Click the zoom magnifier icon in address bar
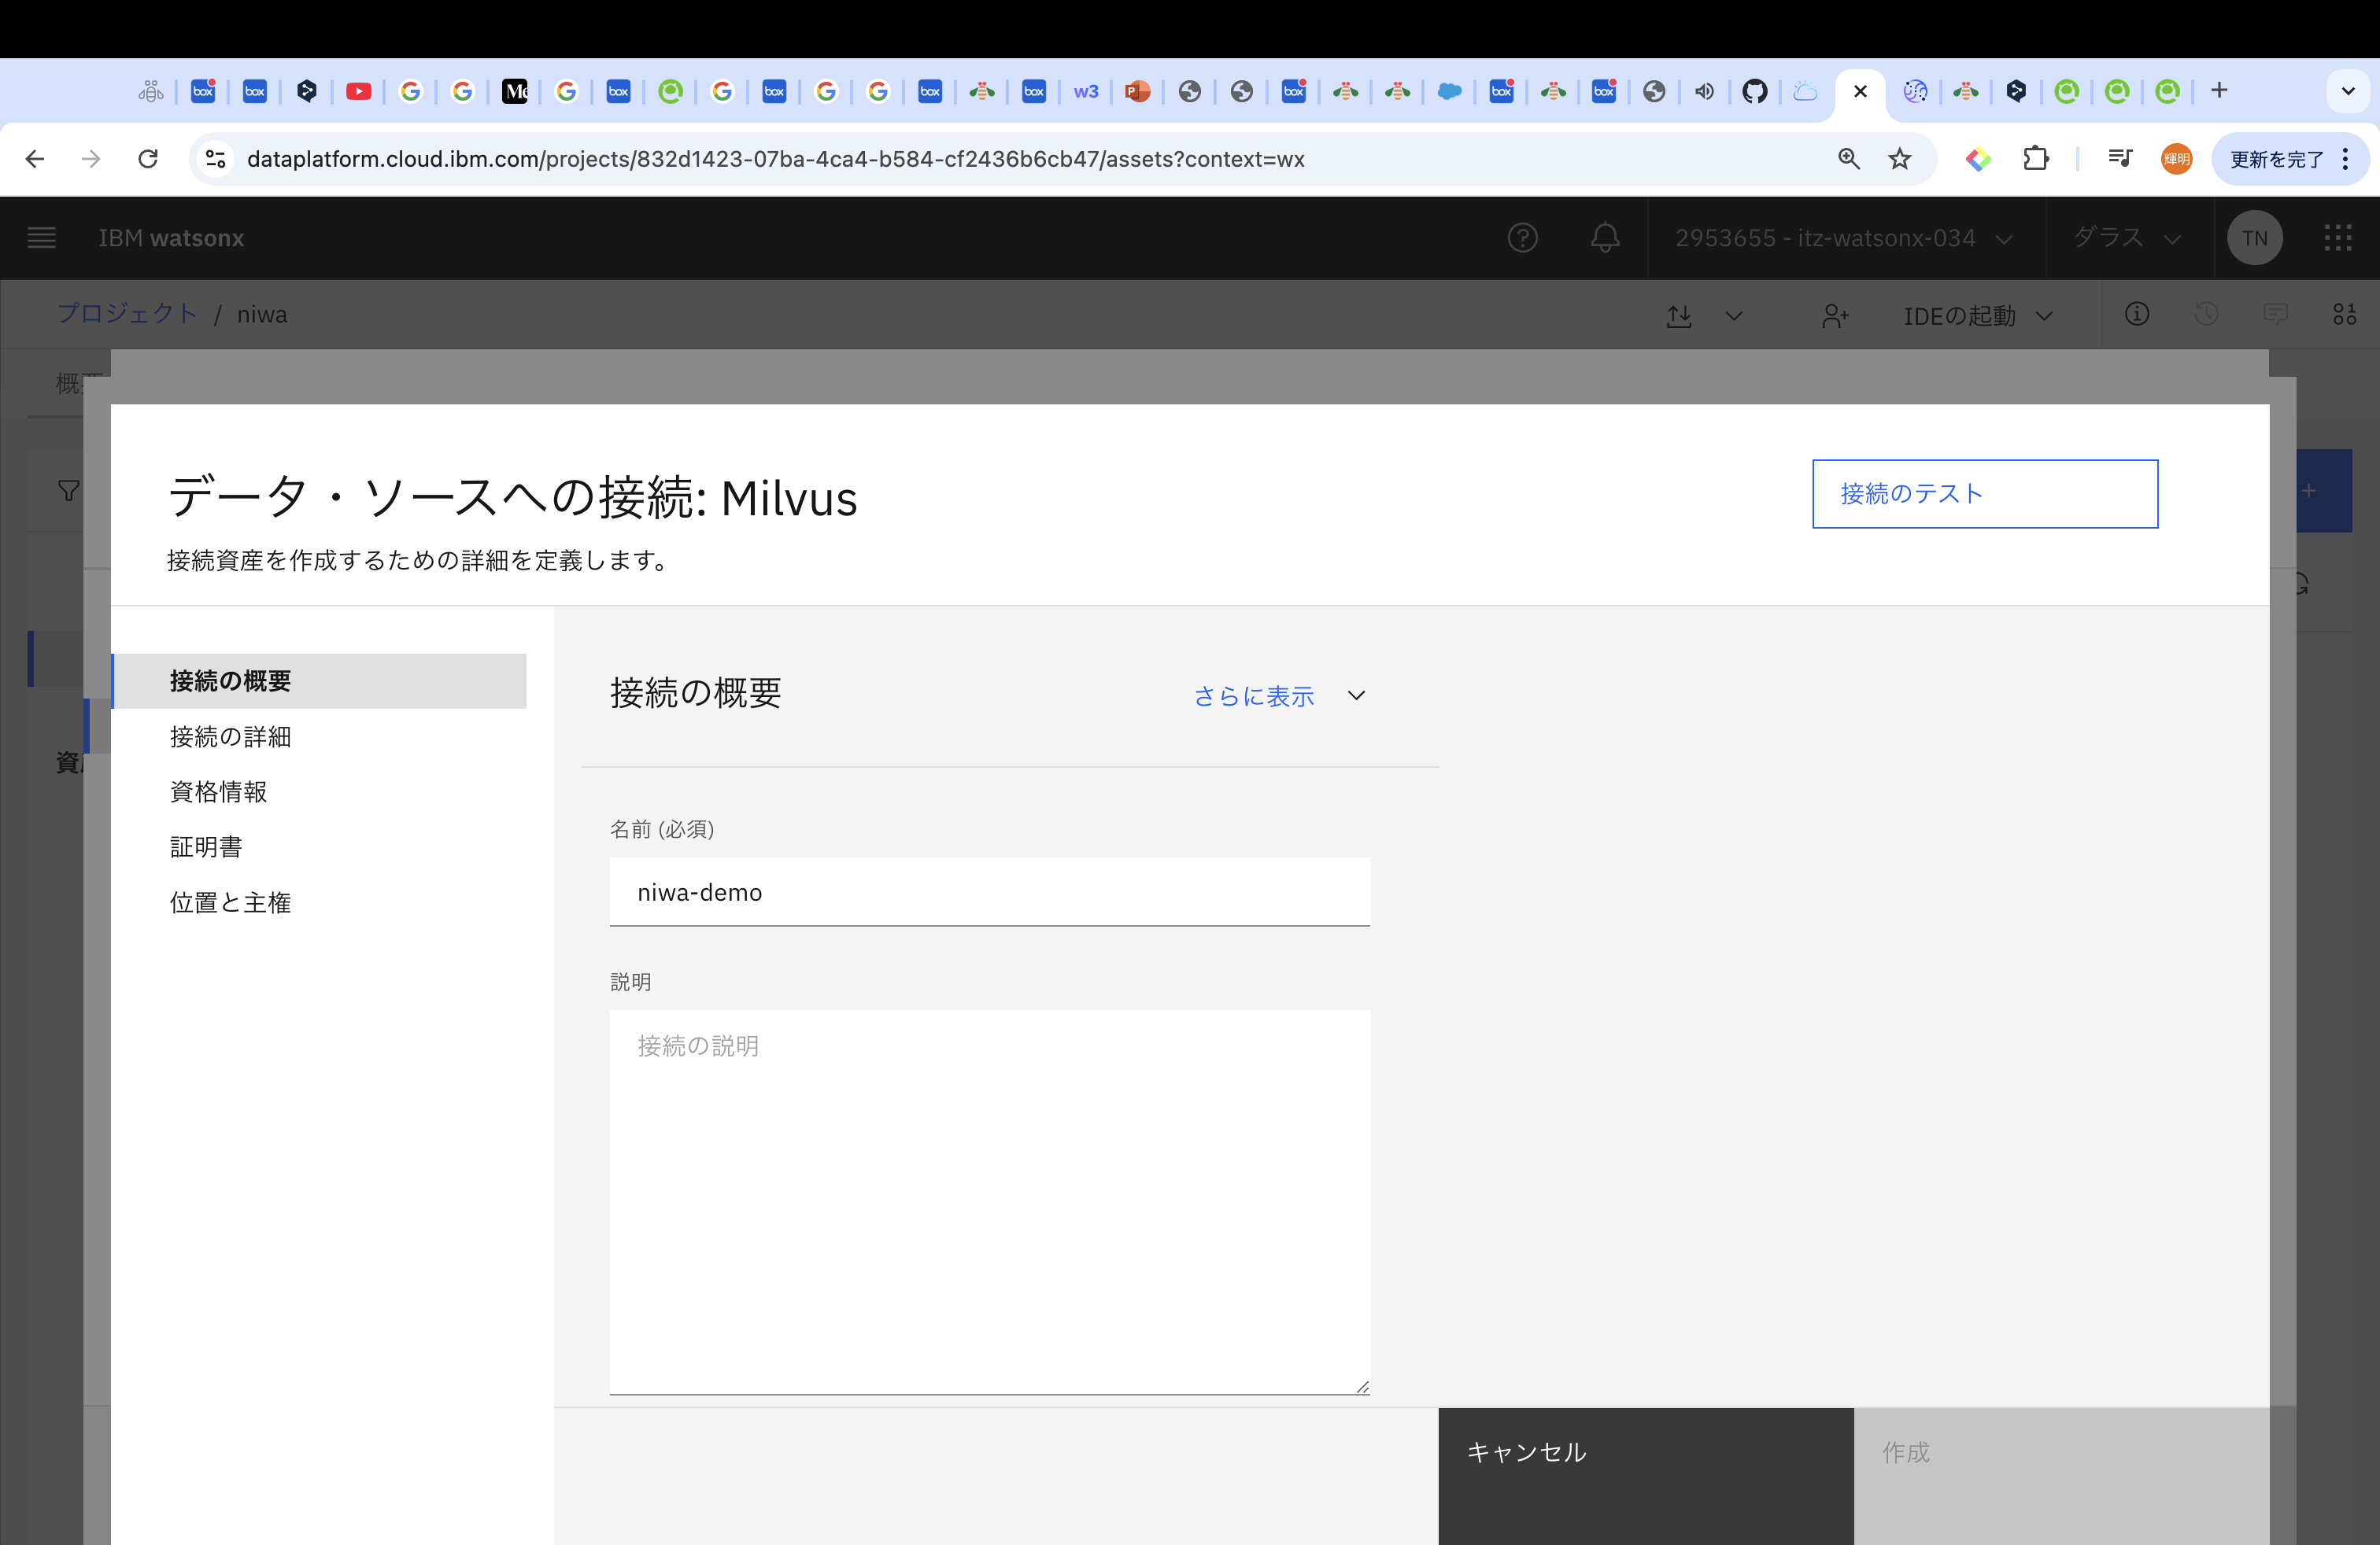The height and width of the screenshot is (1545, 2380). [x=1848, y=159]
